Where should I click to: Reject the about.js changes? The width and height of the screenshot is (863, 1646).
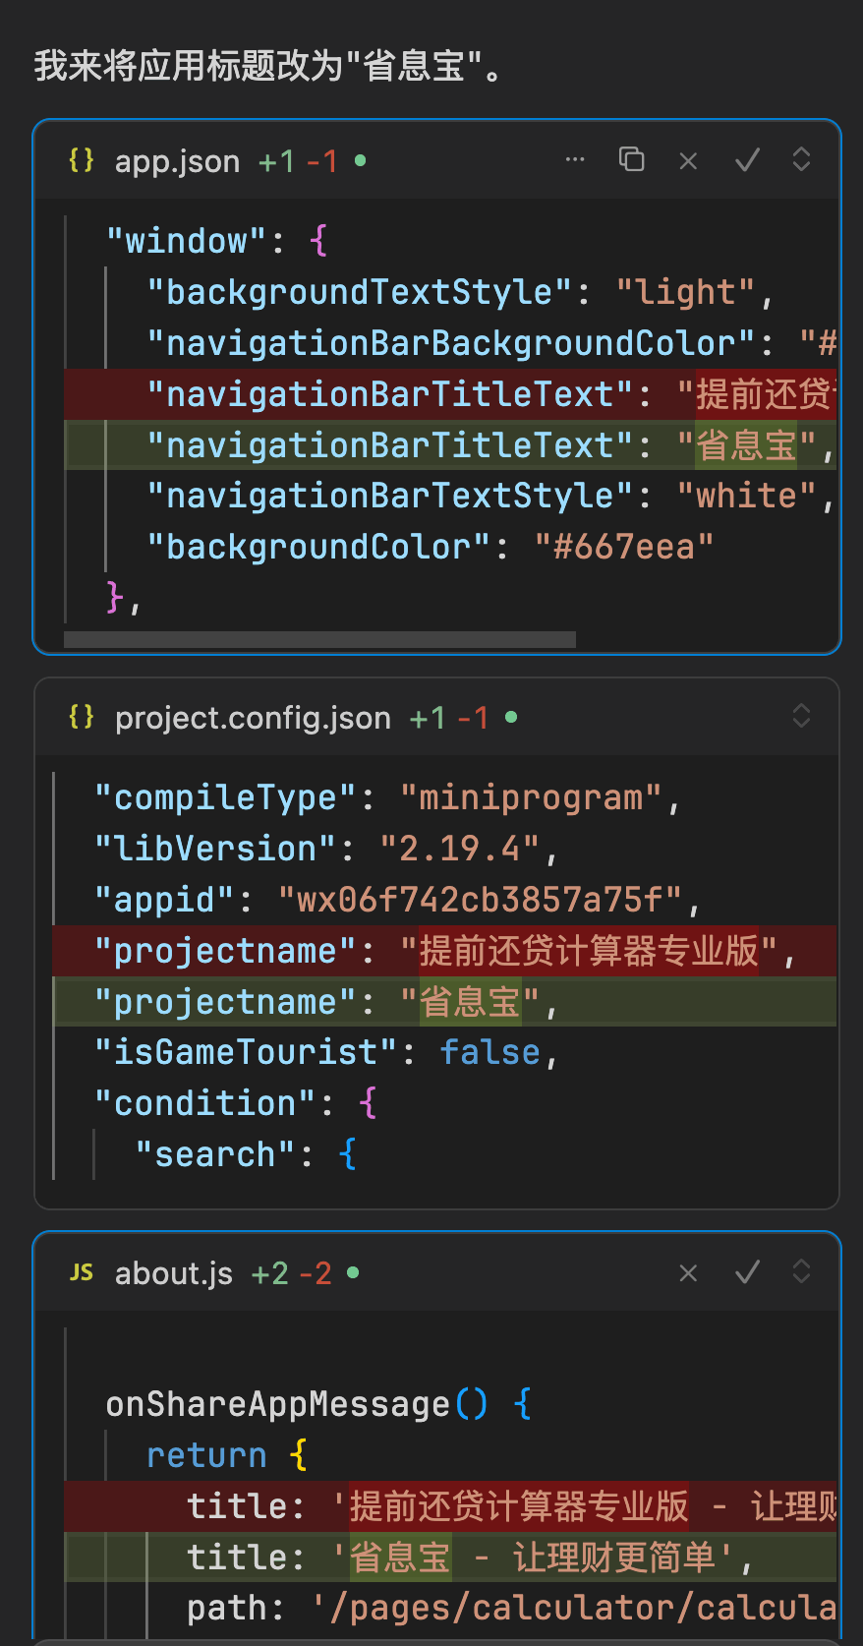click(688, 1273)
